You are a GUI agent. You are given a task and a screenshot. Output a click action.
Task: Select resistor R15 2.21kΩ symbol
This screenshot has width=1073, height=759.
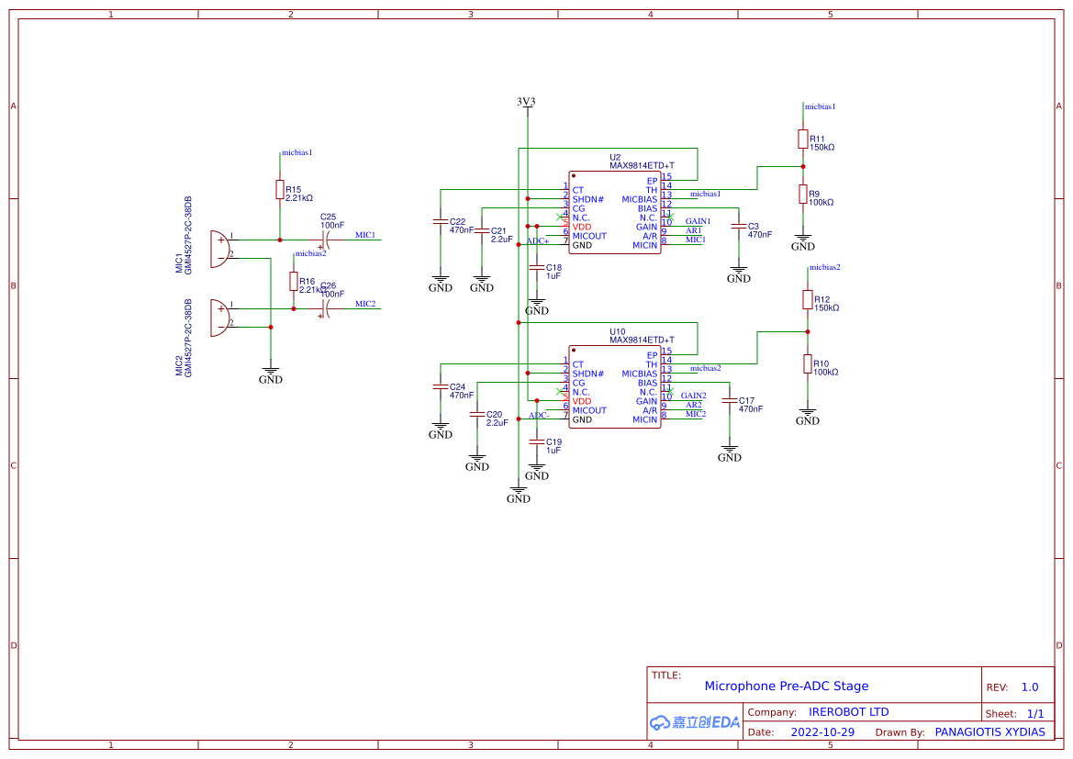point(280,189)
